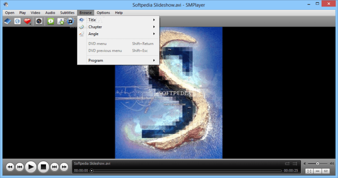Click the Chapter menu item icon
Viewport: 338px width, 178px height.
click(x=82, y=27)
